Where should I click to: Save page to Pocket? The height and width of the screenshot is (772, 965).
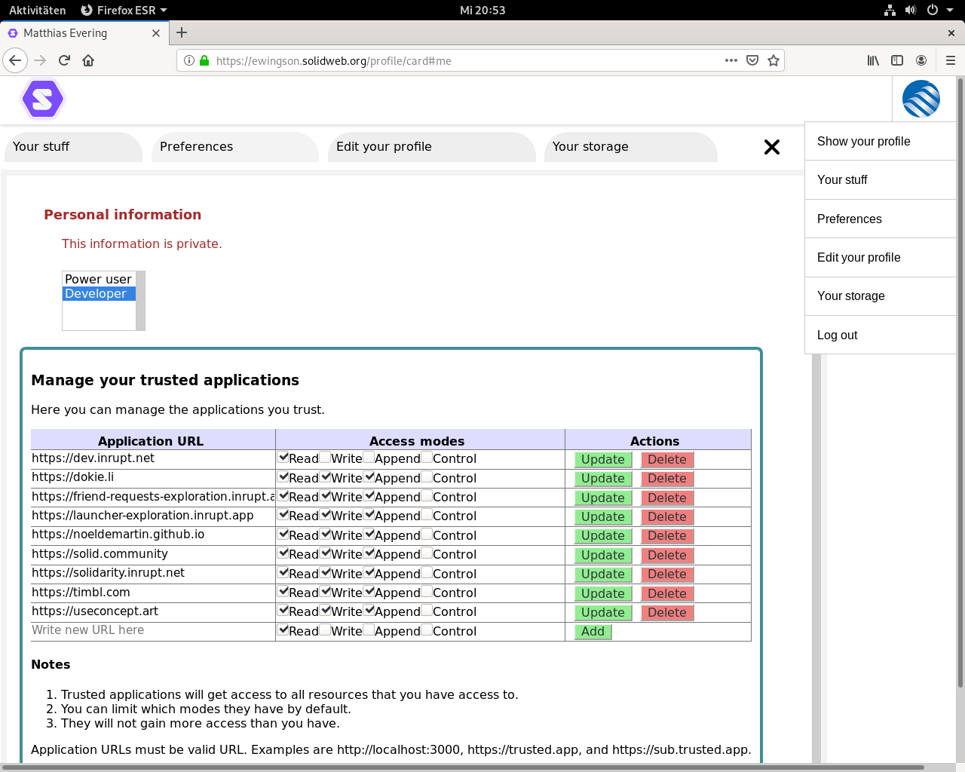752,60
